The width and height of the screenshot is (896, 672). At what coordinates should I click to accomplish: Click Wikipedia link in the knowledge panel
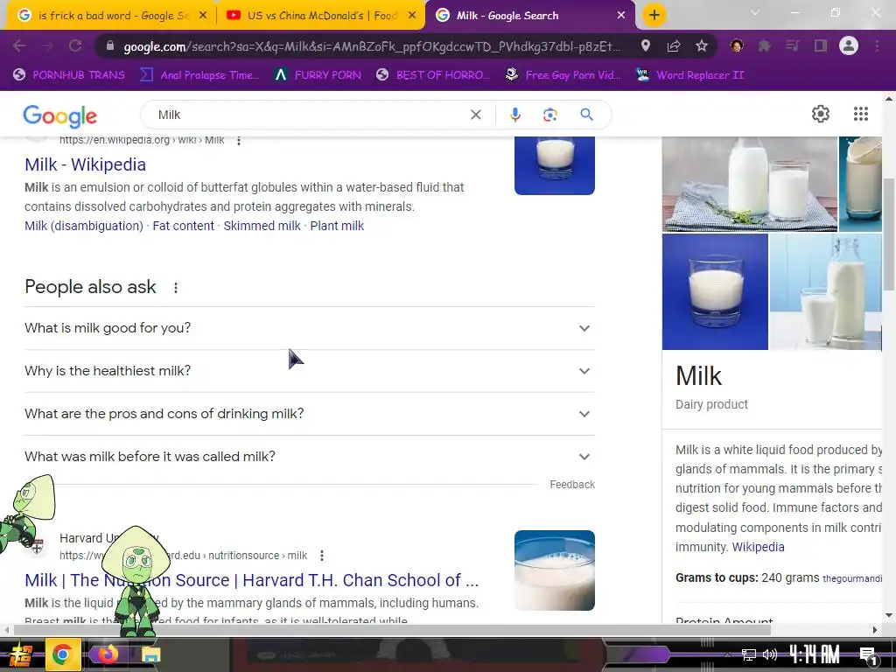click(758, 547)
